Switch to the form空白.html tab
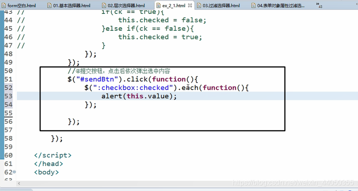This screenshot has height=191, width=358. click(x=19, y=5)
